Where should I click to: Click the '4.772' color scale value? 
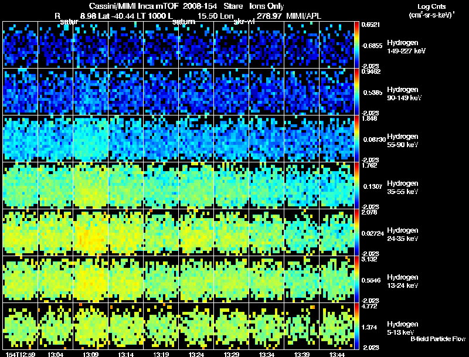369,306
